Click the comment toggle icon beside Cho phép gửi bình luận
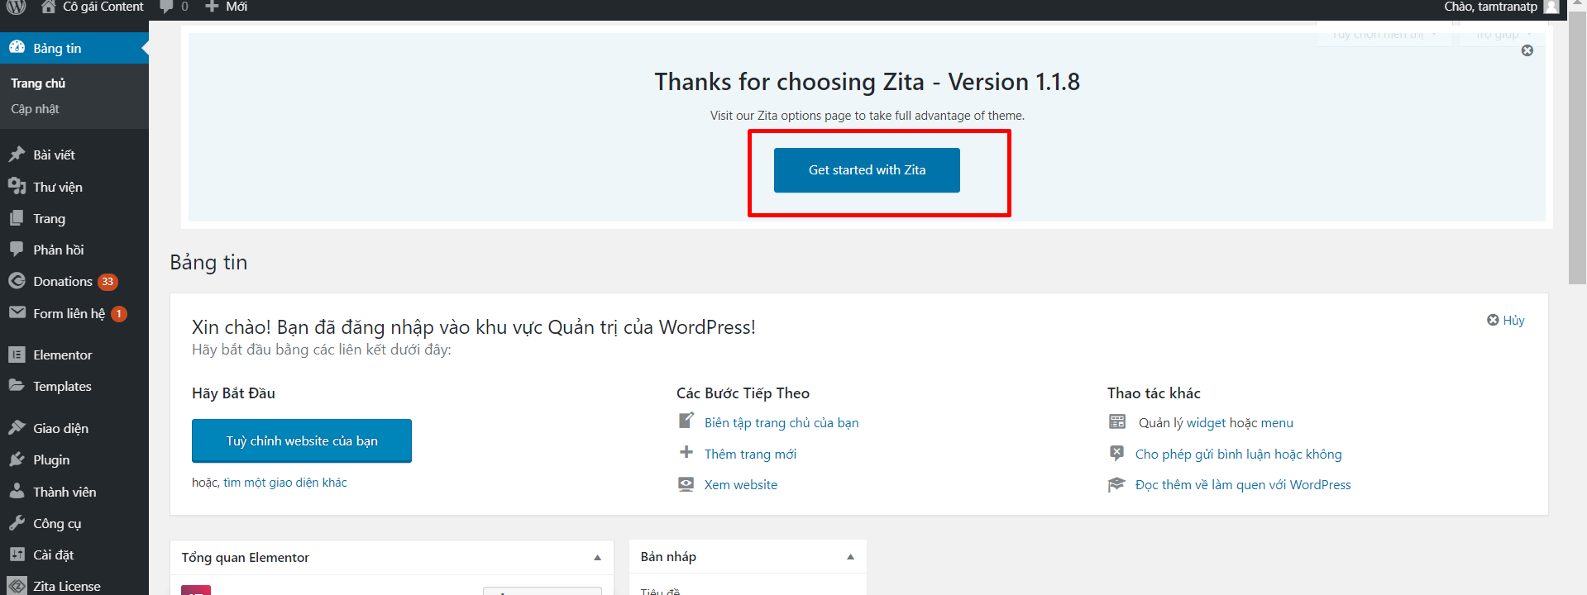Image resolution: width=1587 pixels, height=595 pixels. [1117, 453]
